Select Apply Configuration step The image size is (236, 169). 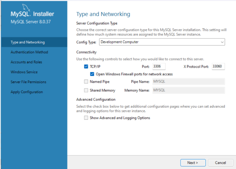27,92
